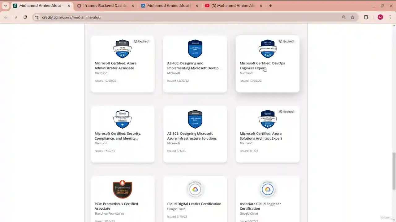
Task: Open PCA: Prometheus Certified Associate link
Action: coord(116,206)
